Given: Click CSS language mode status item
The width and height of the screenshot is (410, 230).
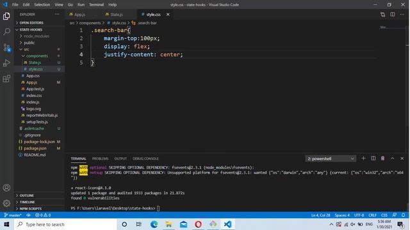Looking at the screenshot, I should [384, 215].
